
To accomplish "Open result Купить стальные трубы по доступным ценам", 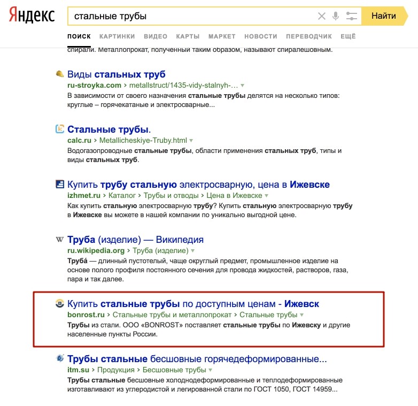I will click(193, 304).
